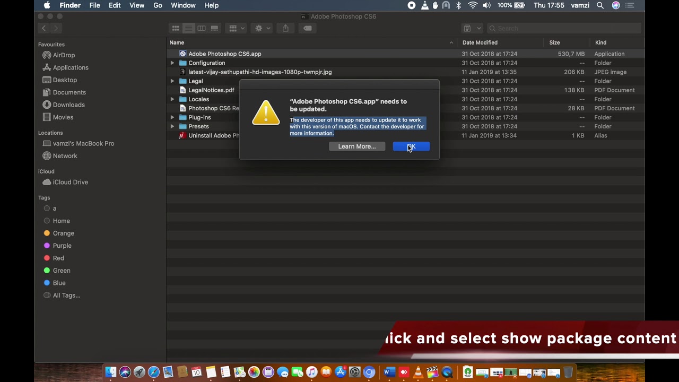Open the Apple menu
This screenshot has height=382, width=679.
47,5
